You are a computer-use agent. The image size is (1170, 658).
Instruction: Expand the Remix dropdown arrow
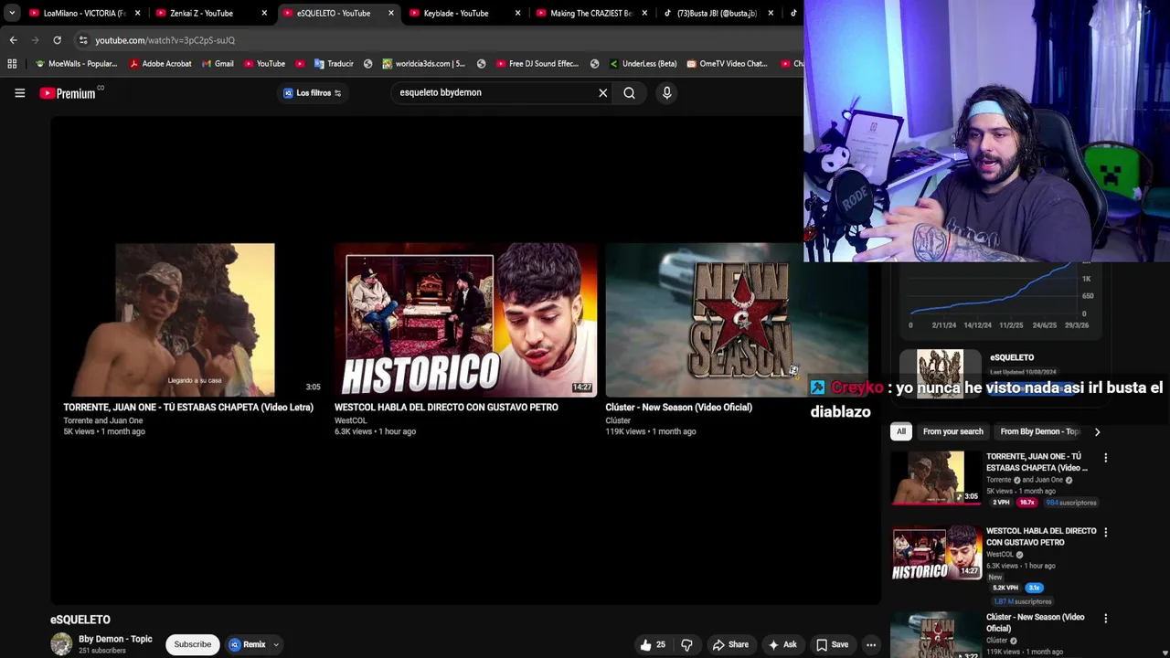point(275,644)
